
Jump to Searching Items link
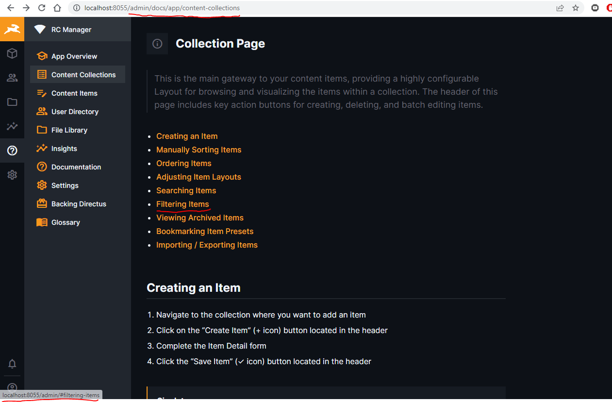[186, 191]
